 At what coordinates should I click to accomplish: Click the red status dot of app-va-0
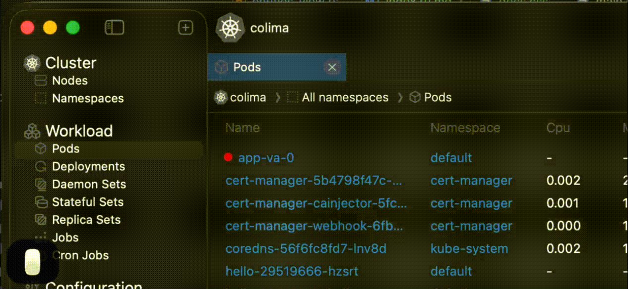point(228,157)
